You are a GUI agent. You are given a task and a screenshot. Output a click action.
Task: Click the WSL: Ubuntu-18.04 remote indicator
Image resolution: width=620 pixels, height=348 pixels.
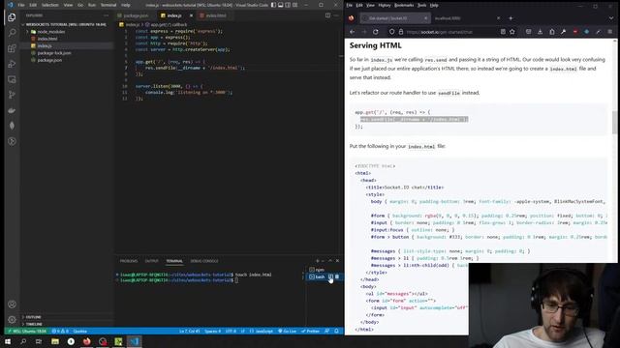point(27,331)
